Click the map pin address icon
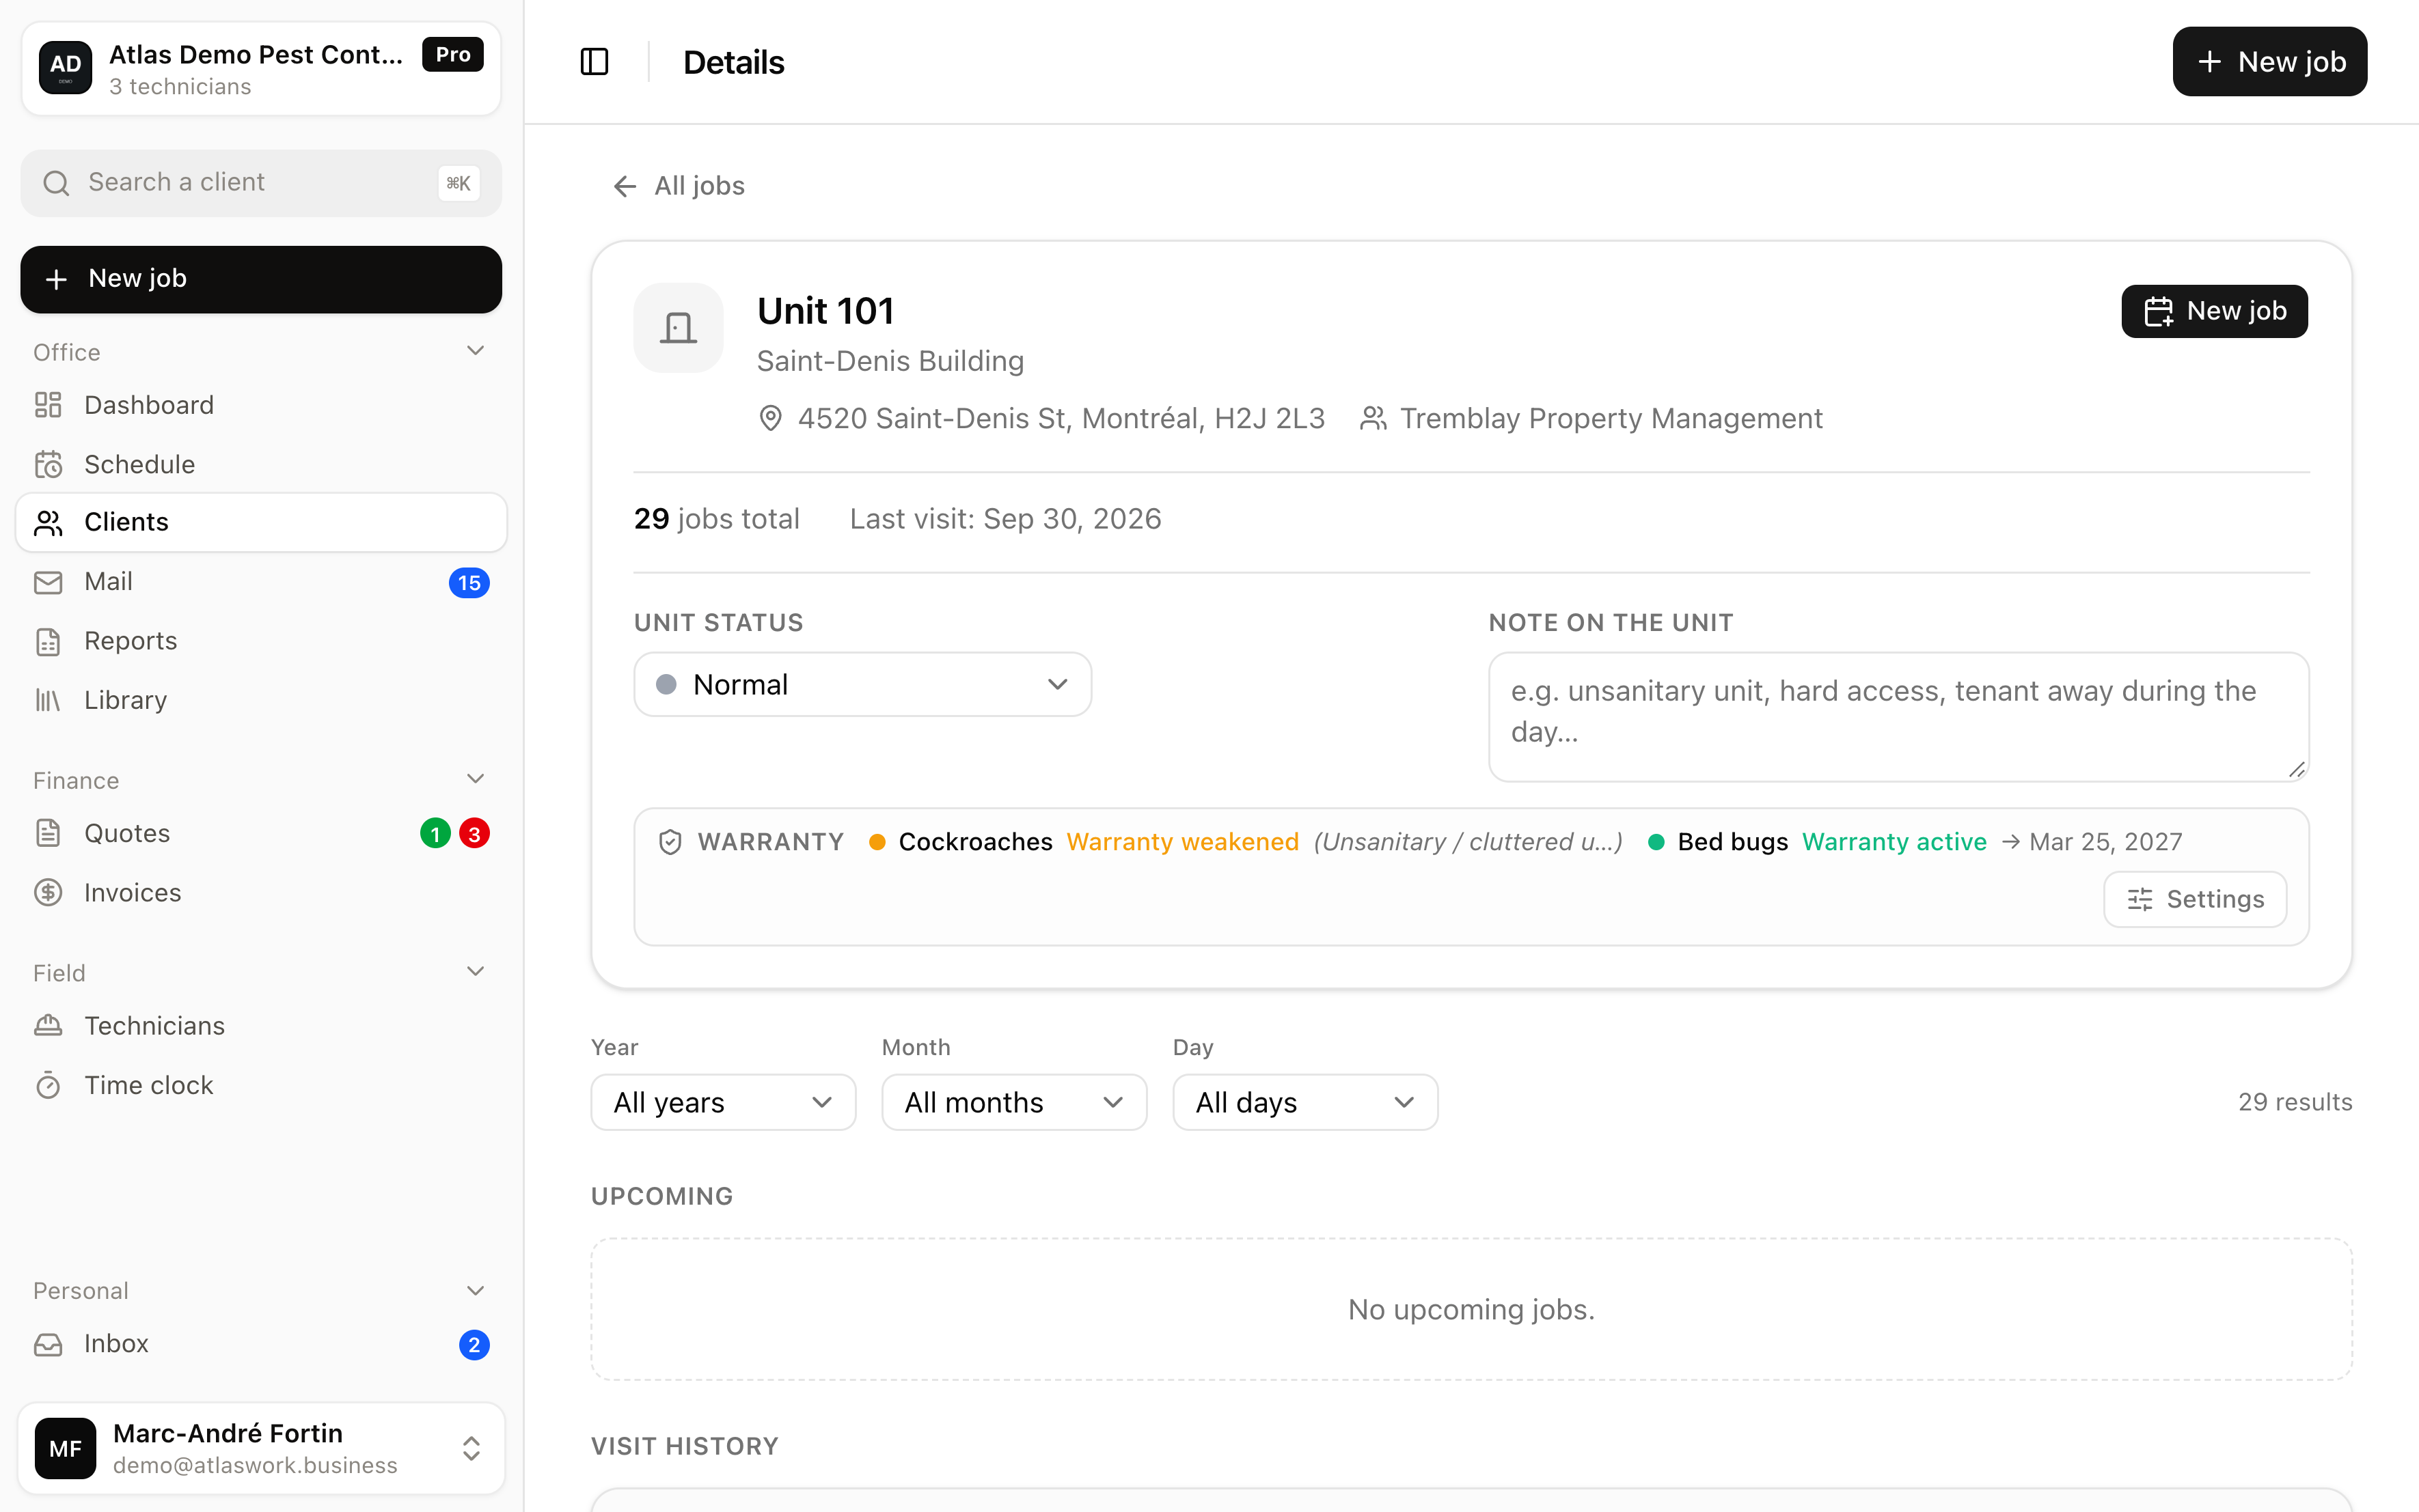 coord(770,418)
